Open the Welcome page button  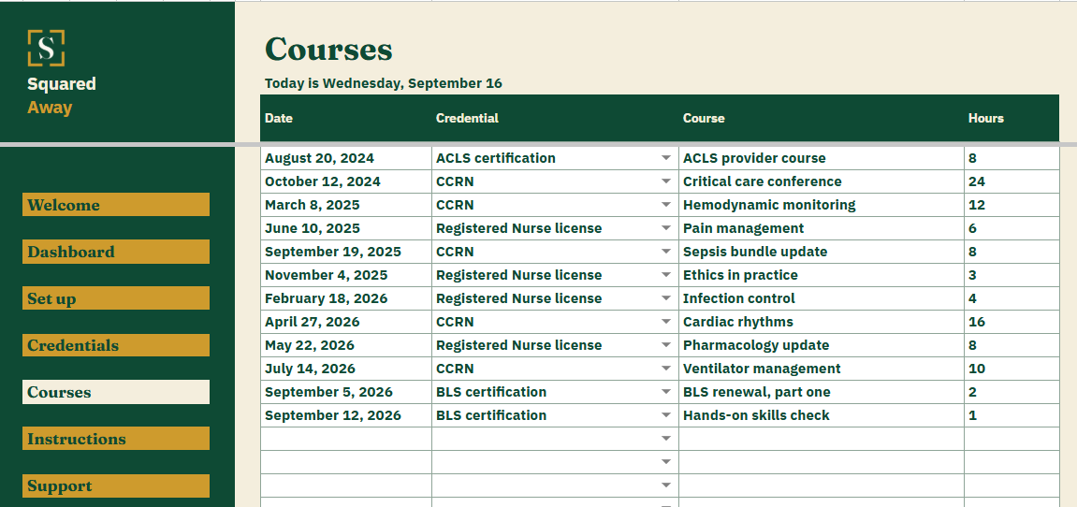pyautogui.click(x=116, y=205)
